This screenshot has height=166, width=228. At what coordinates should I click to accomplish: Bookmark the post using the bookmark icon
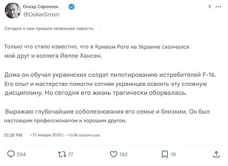165,154
